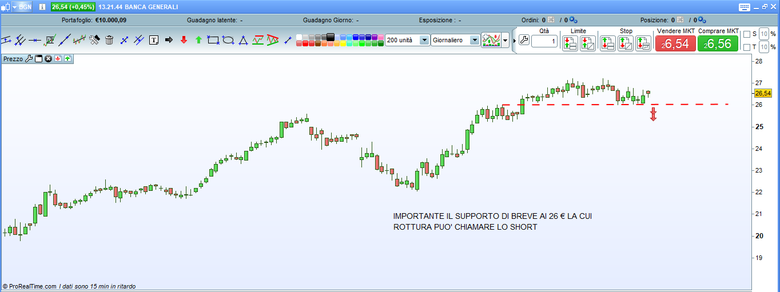Image resolution: width=780 pixels, height=292 pixels.
Task: Click Vendere MKT 26,54 button
Action: pyautogui.click(x=675, y=43)
